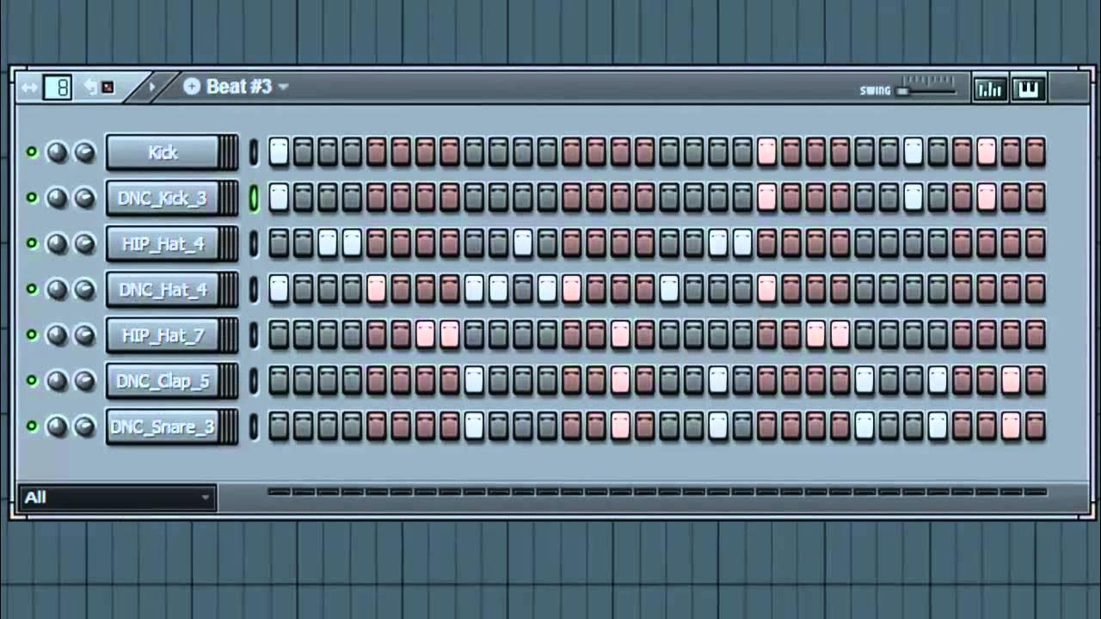Viewport: 1101px width, 619px height.
Task: Select HIP_Hat_4 channel selector light
Action: click(254, 243)
